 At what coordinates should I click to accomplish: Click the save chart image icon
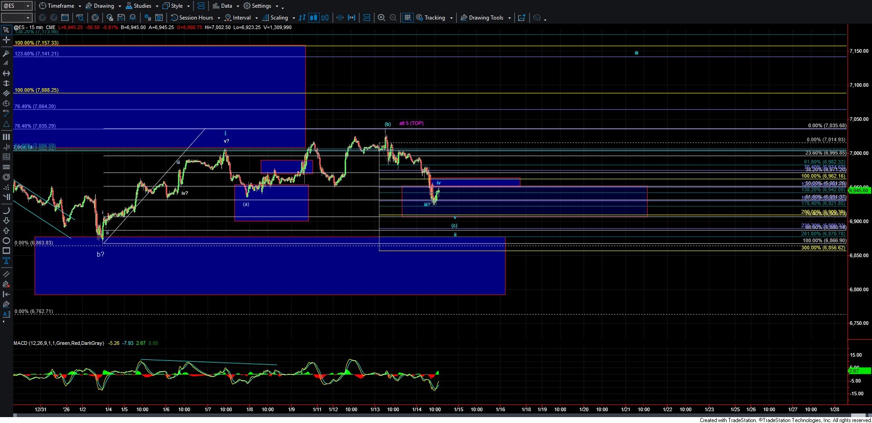(121, 18)
